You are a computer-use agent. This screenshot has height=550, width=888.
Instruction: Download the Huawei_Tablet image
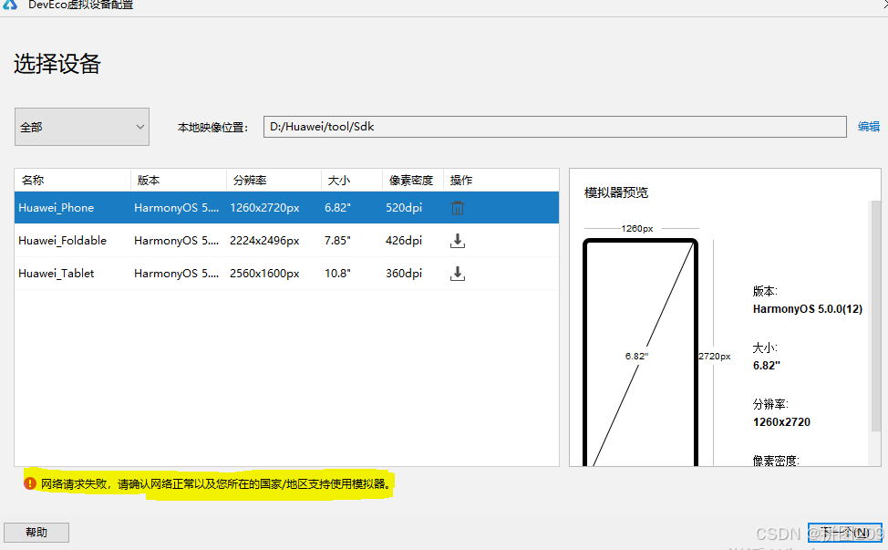tap(458, 274)
